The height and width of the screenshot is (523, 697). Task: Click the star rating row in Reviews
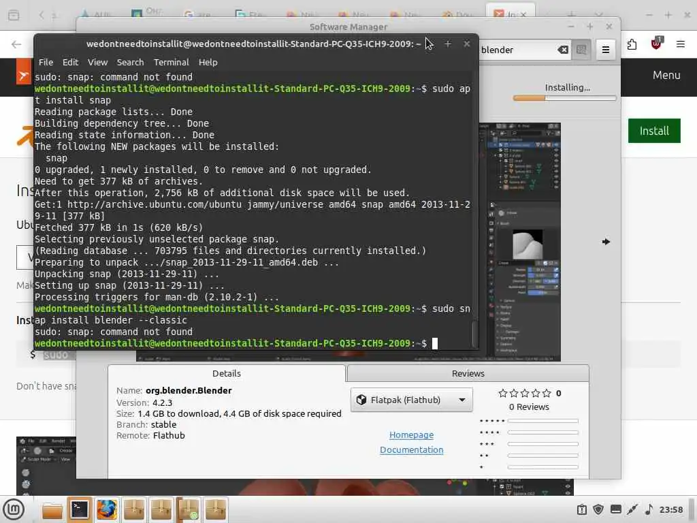pos(525,393)
